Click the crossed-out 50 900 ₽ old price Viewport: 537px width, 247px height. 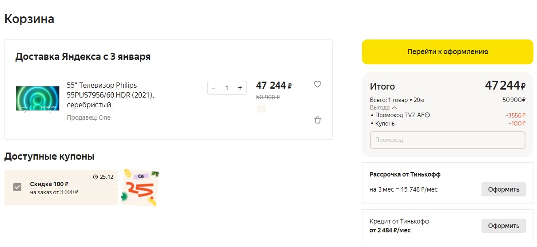tap(267, 97)
